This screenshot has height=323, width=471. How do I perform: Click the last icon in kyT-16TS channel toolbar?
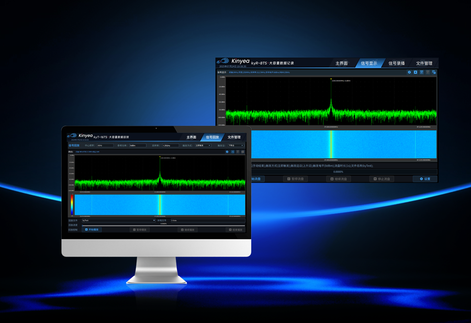coord(243,152)
